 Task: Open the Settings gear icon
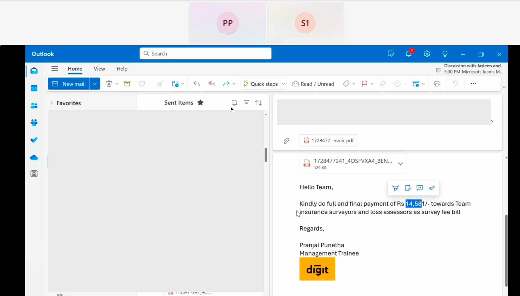[427, 54]
